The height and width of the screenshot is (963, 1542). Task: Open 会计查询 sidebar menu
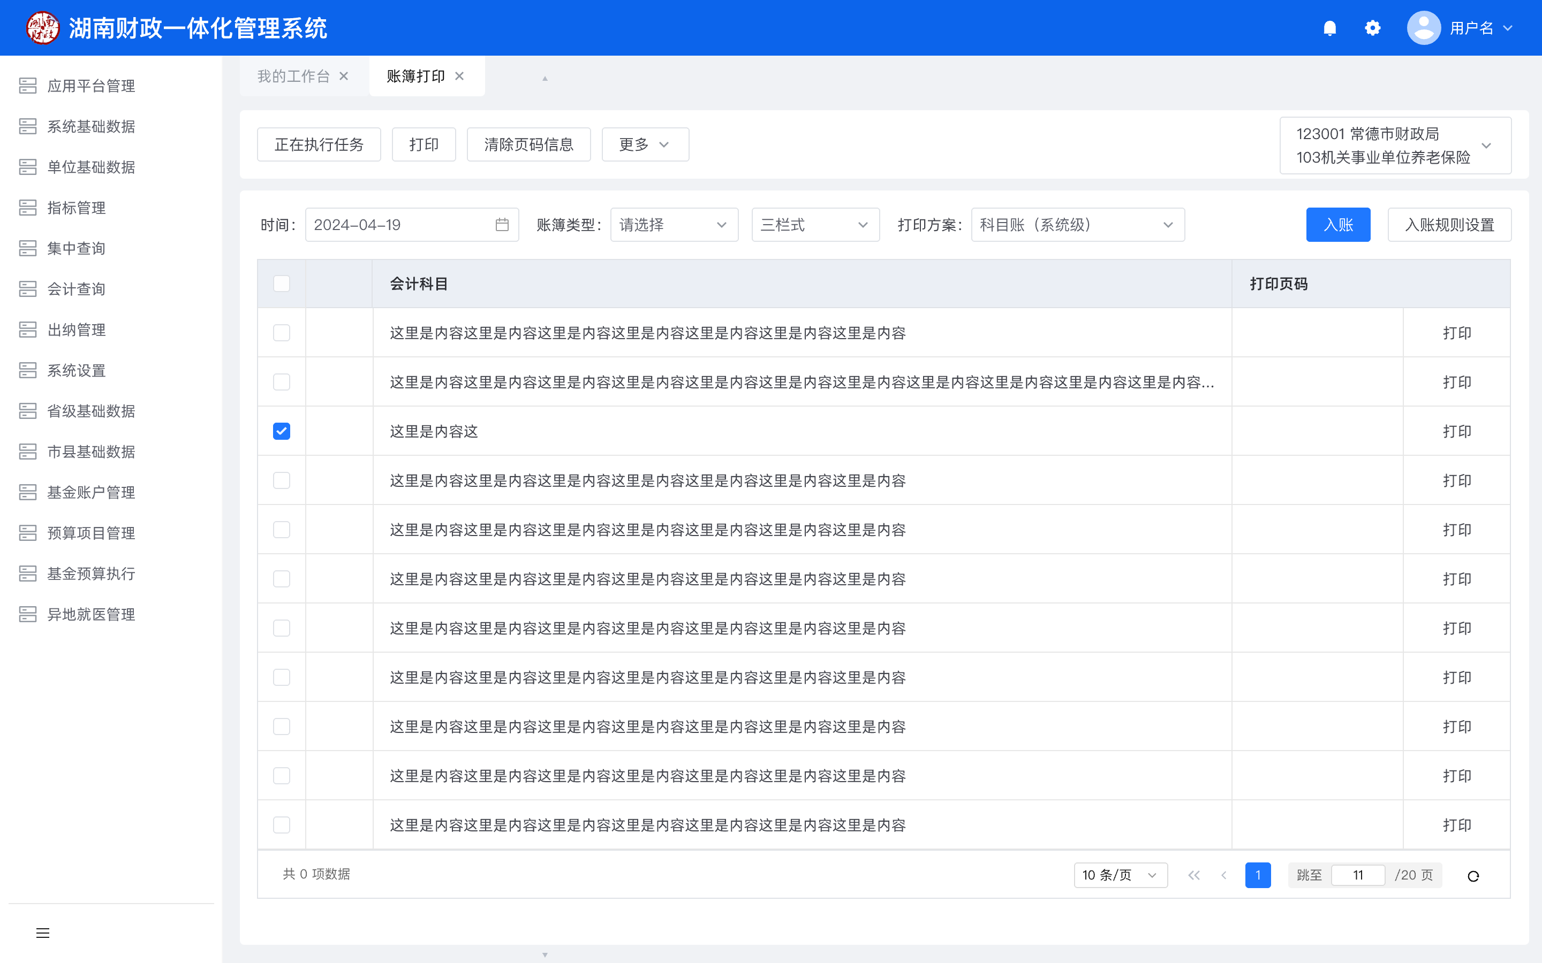click(x=77, y=289)
